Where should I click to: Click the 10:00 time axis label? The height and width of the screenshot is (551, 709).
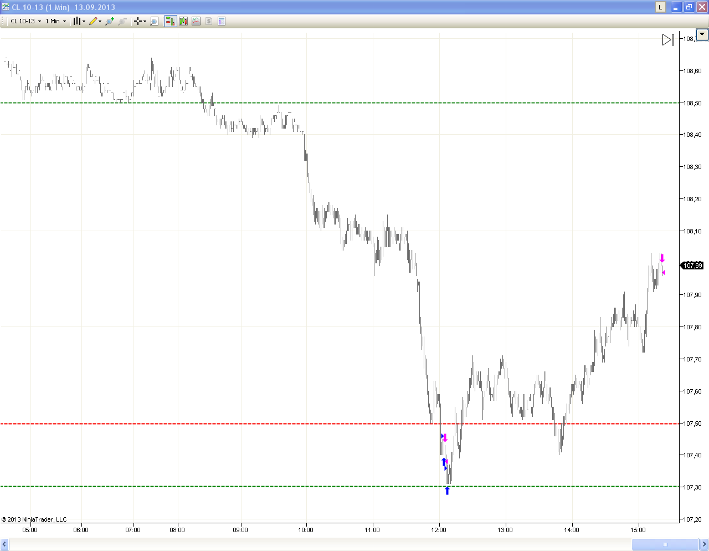(306, 530)
